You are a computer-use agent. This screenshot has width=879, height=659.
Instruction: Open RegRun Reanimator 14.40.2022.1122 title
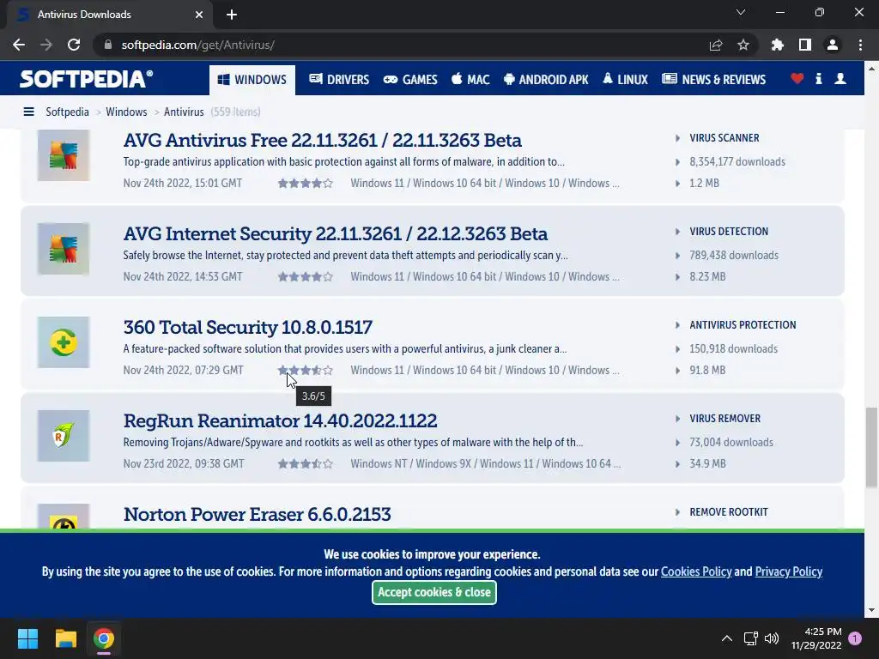point(281,420)
